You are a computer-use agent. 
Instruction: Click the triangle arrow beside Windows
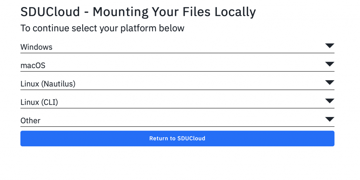tap(329, 46)
